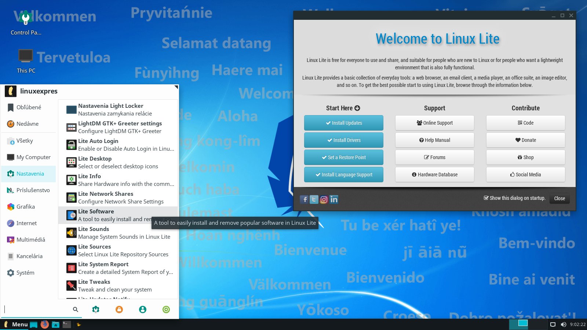Open LightDM GTK+ Greeter settings
Screen dimensions: 587x330
point(118,127)
